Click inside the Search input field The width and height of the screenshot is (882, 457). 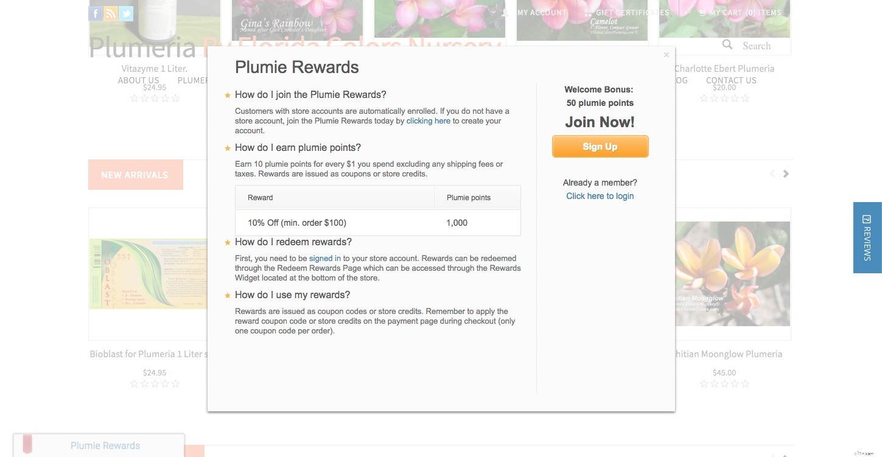pos(761,45)
